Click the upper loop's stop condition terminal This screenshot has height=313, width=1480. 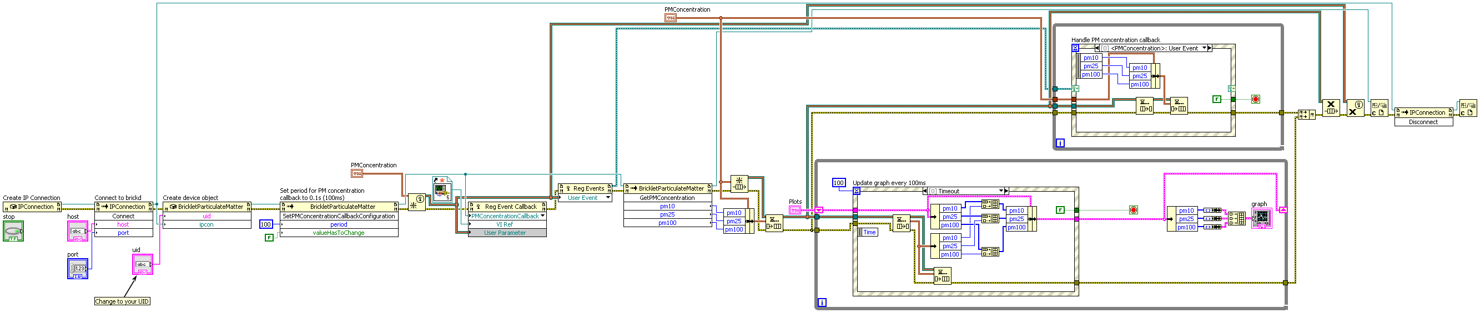click(1255, 99)
